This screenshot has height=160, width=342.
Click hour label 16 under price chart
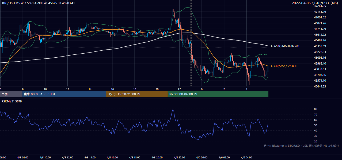tap(112, 89)
